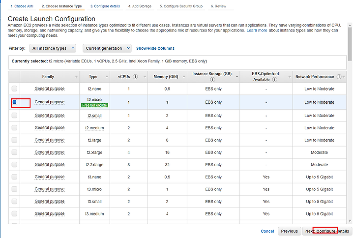Select the t2.medium instance checkbox
The width and height of the screenshot is (354, 238).
pos(14,127)
